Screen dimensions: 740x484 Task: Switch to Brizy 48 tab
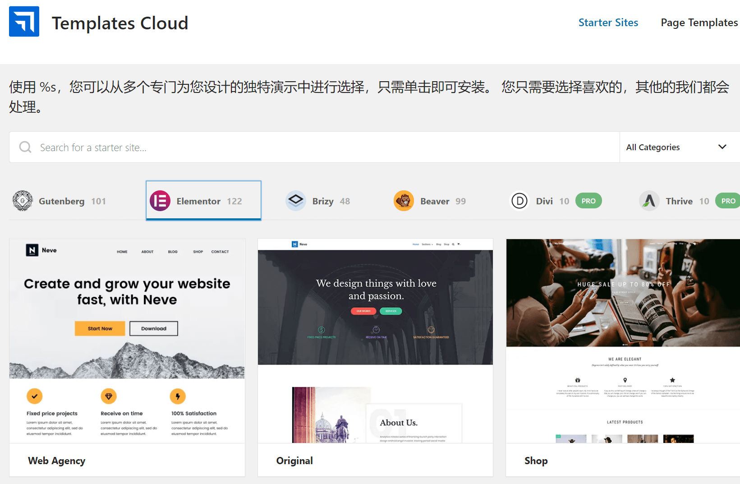(318, 201)
